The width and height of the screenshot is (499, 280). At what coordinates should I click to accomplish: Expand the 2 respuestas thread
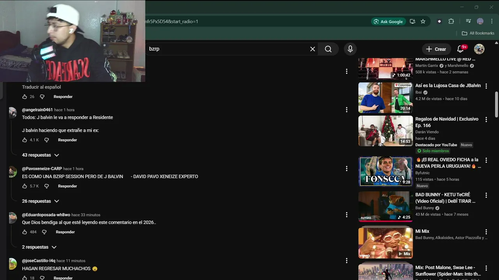(x=39, y=247)
